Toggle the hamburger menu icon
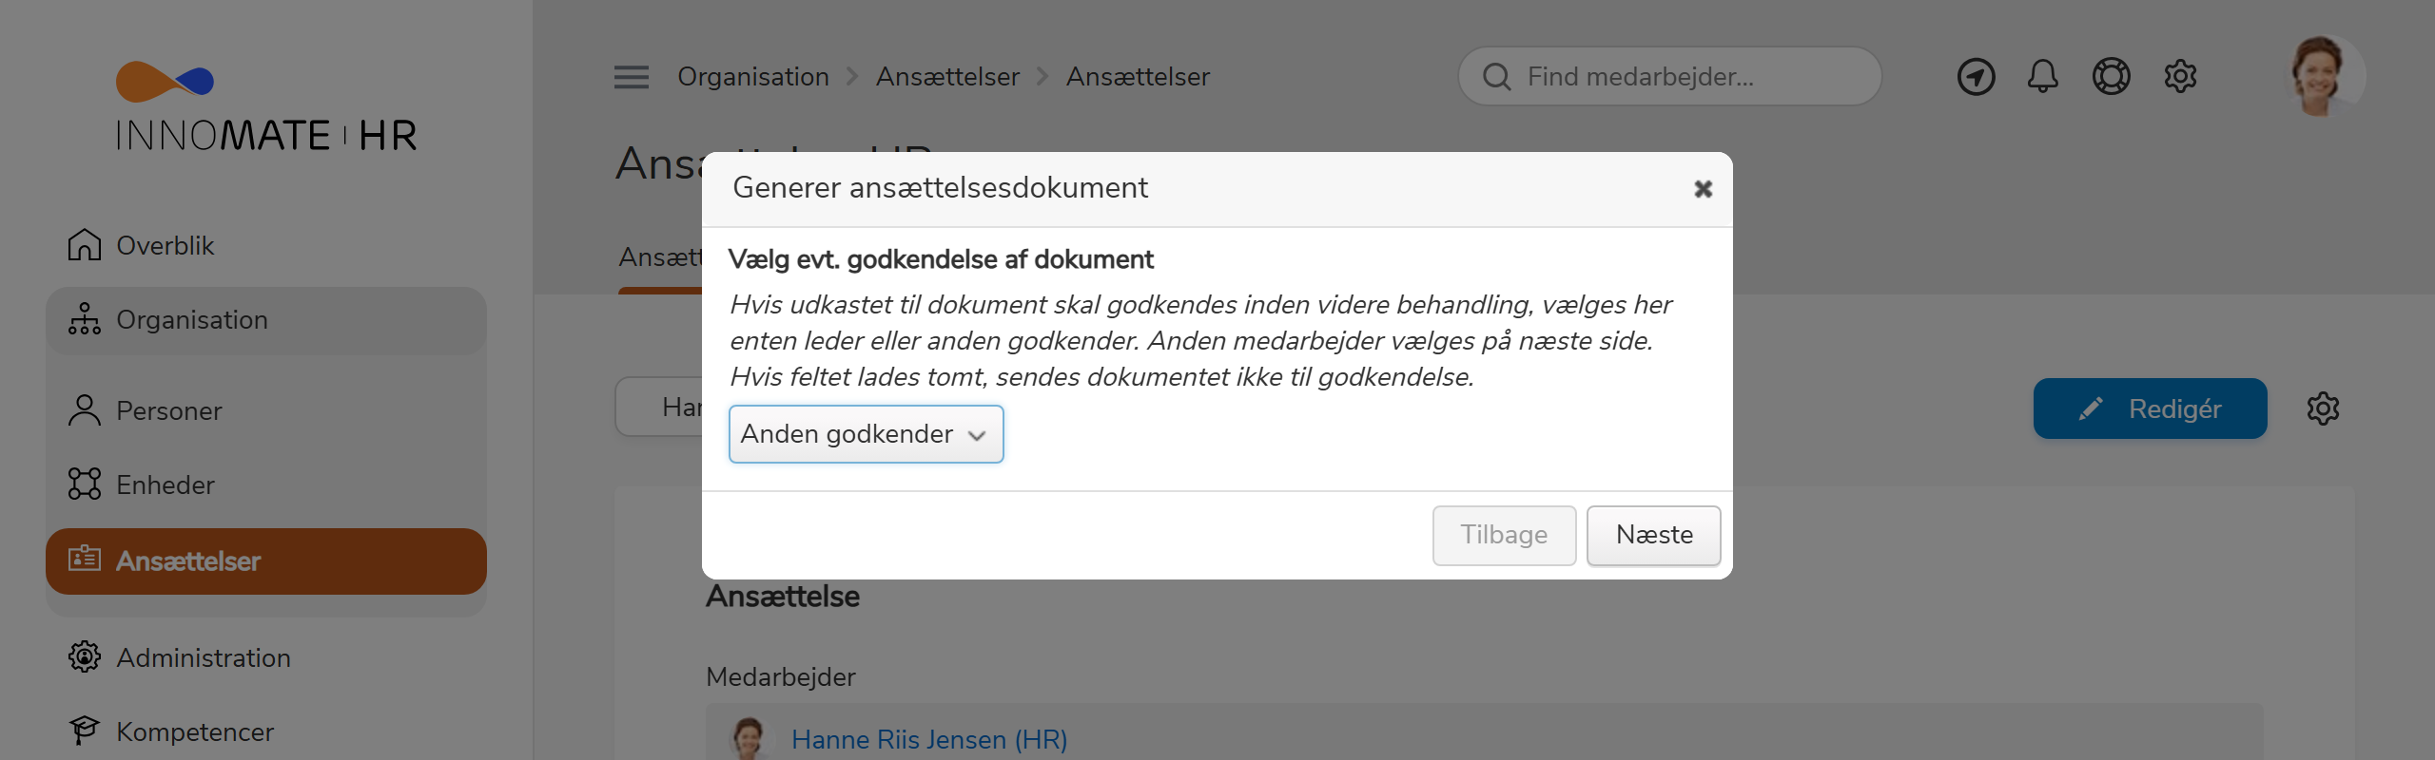Image resolution: width=2435 pixels, height=760 pixels. click(x=632, y=77)
